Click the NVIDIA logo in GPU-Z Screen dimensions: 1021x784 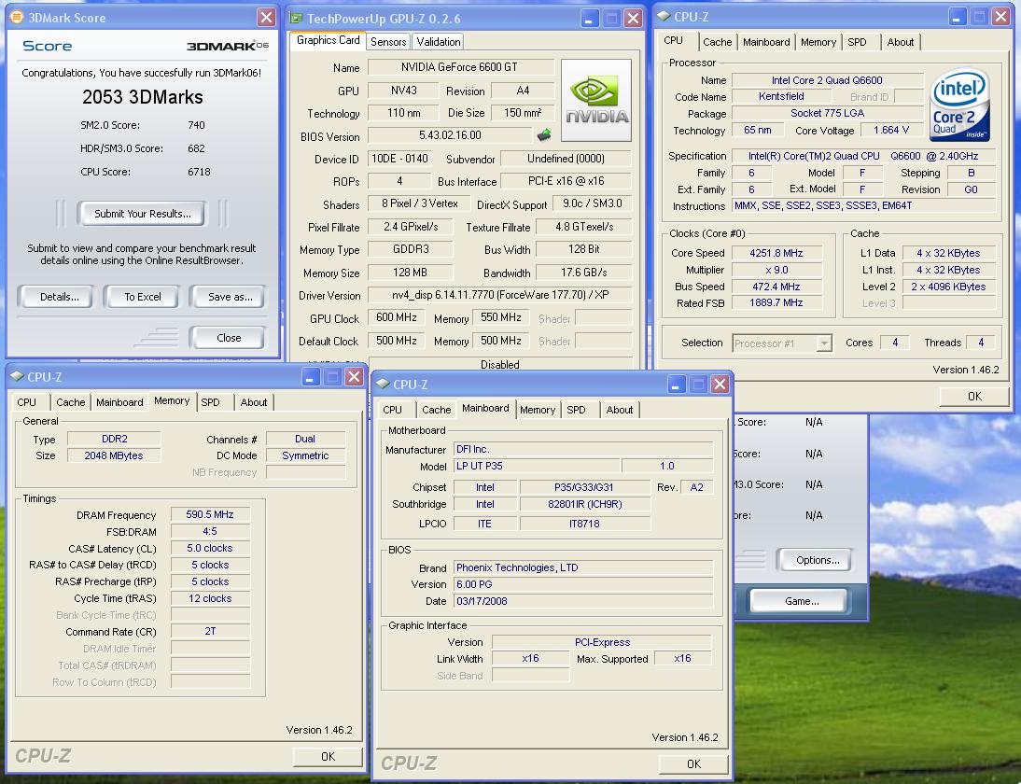click(595, 100)
